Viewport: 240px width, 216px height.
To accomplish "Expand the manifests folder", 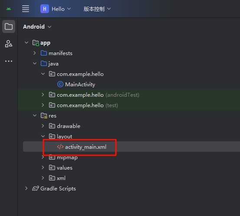I will click(35, 53).
